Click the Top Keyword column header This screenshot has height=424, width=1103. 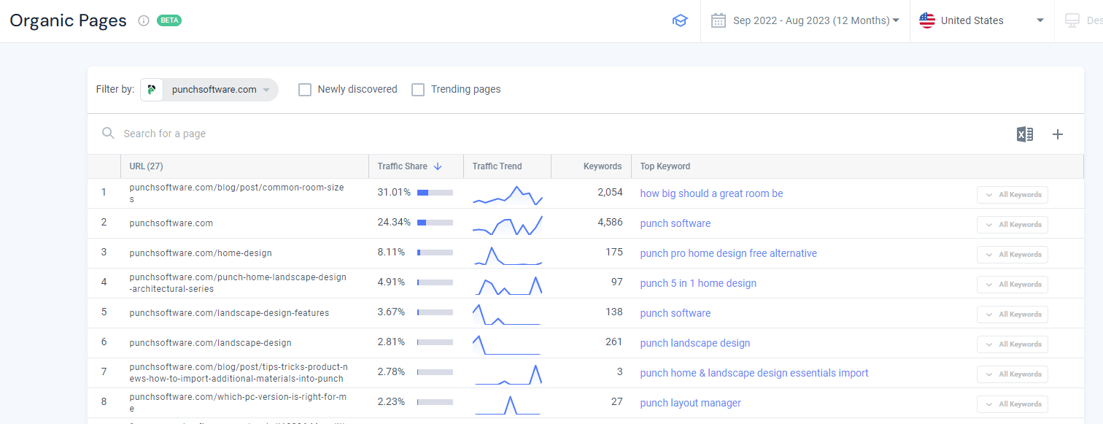pos(665,166)
